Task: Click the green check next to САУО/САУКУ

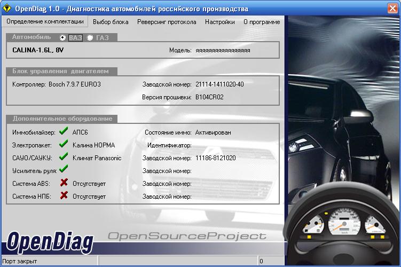Action: coord(64,156)
